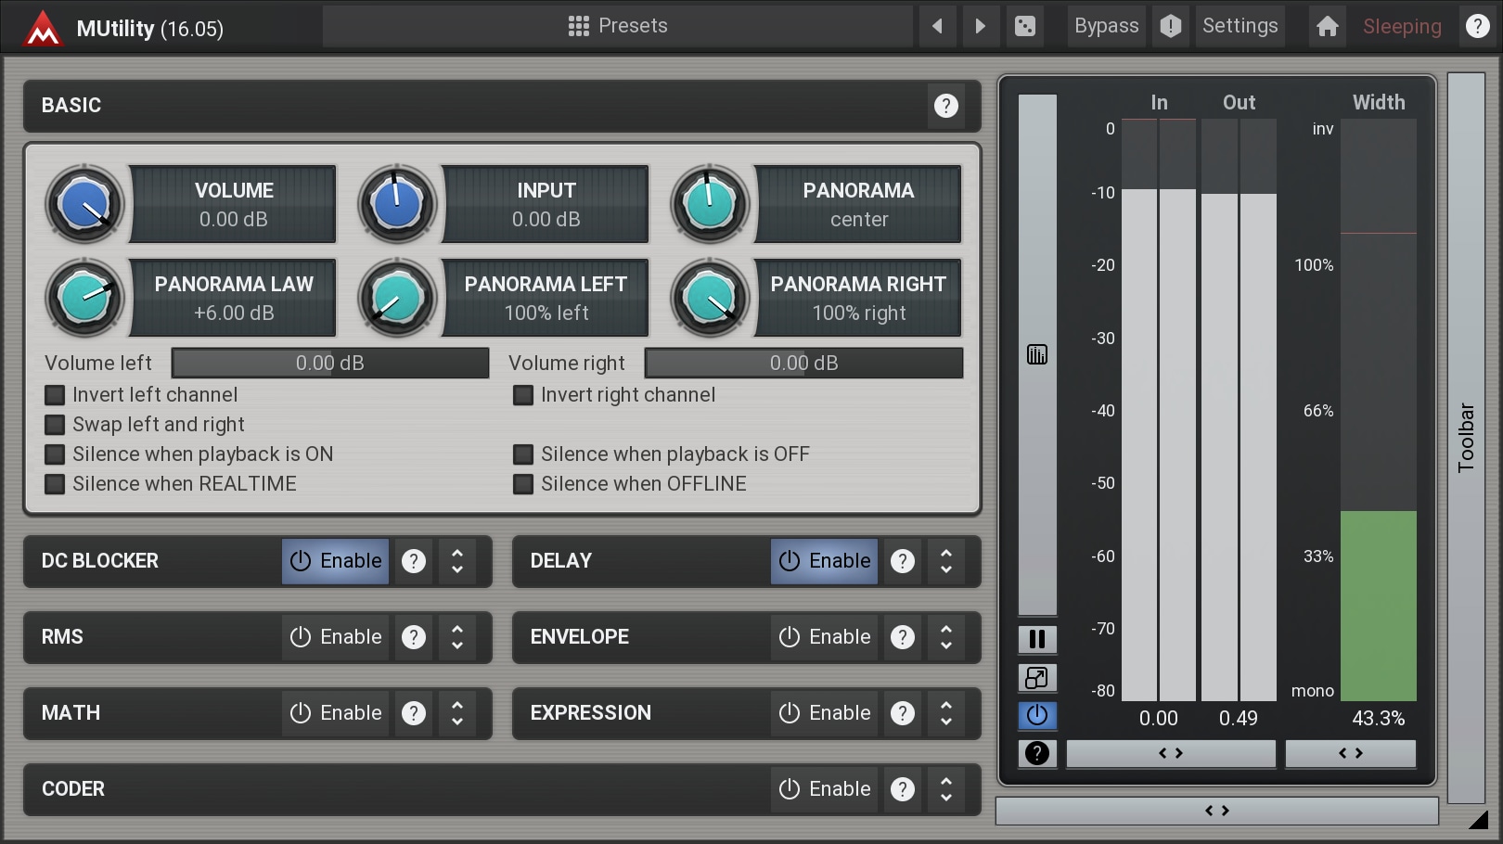The width and height of the screenshot is (1503, 844).
Task: Open the home icon in the top bar
Action: [x=1328, y=26]
